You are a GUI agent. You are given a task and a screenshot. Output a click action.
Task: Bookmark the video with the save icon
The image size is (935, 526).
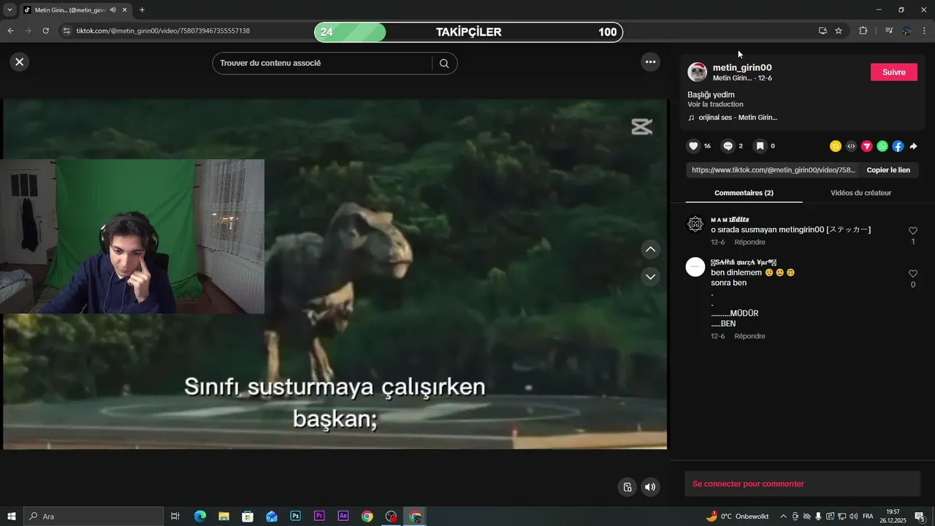(x=760, y=146)
